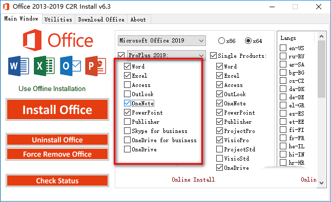Uncheck PowerPoint under ProPlus 2019

point(127,113)
